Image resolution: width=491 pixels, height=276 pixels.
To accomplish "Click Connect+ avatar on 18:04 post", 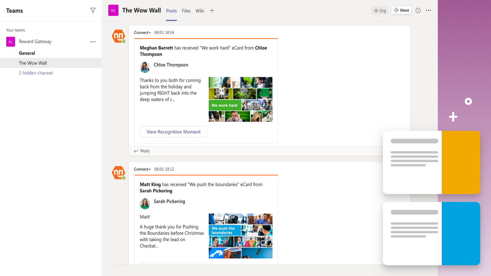I will click(118, 36).
